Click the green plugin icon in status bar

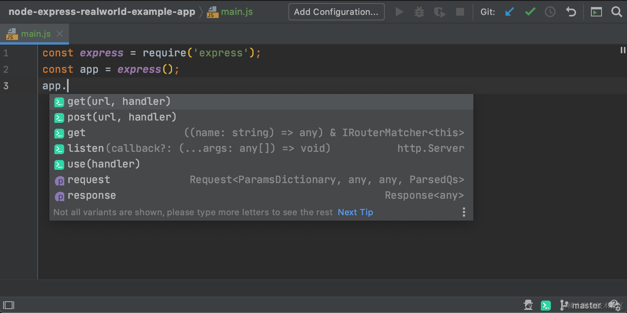pyautogui.click(x=546, y=305)
